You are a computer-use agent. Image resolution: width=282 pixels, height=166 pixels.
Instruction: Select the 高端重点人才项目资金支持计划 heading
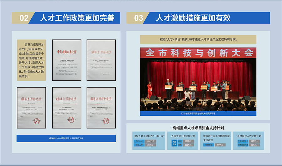click(x=198, y=128)
